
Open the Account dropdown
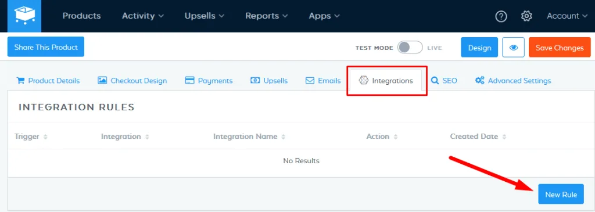pyautogui.click(x=568, y=16)
